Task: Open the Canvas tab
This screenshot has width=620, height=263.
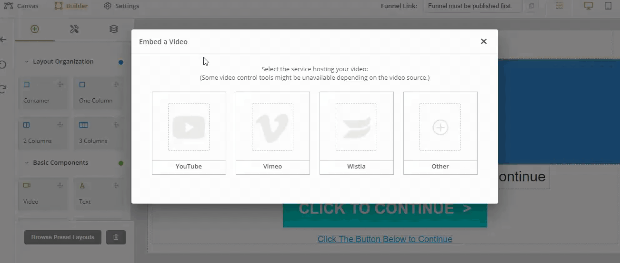Action: 21,6
